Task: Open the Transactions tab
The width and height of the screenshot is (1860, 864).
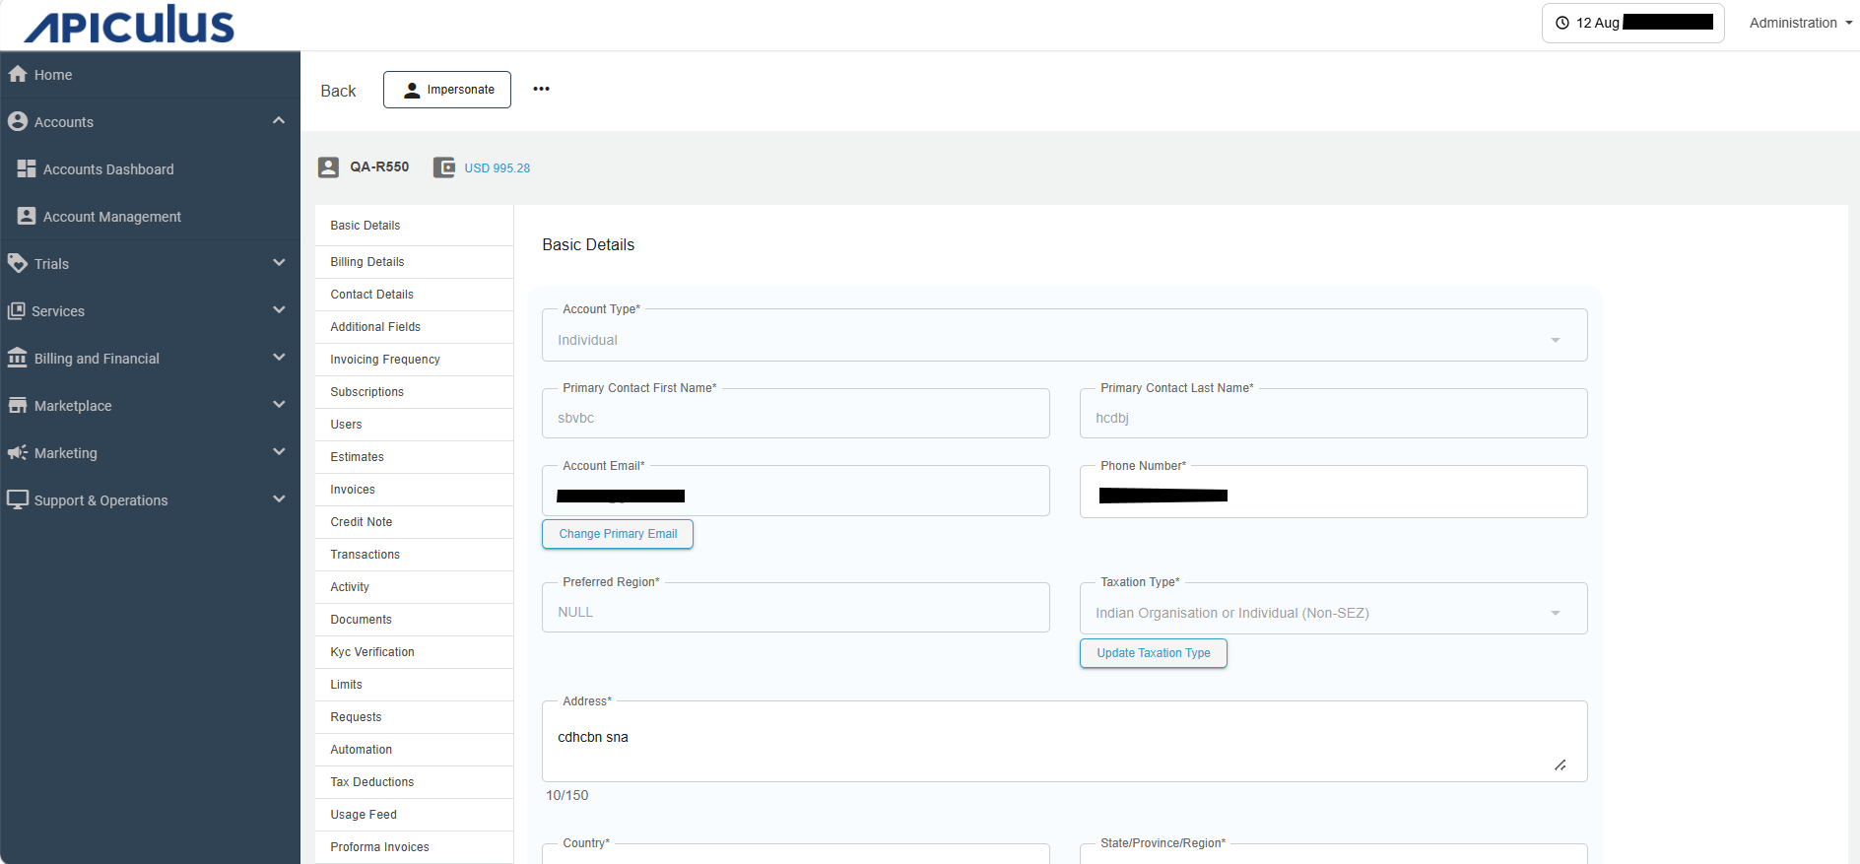Action: (414, 555)
